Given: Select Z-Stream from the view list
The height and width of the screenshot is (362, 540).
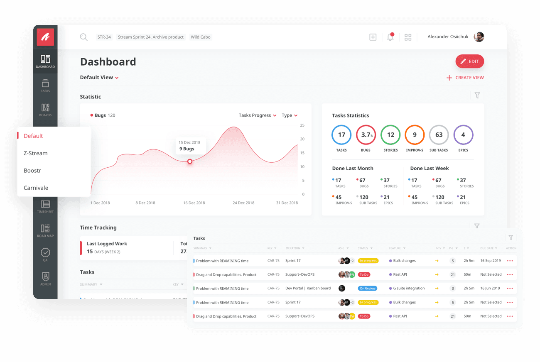Looking at the screenshot, I should [x=36, y=153].
